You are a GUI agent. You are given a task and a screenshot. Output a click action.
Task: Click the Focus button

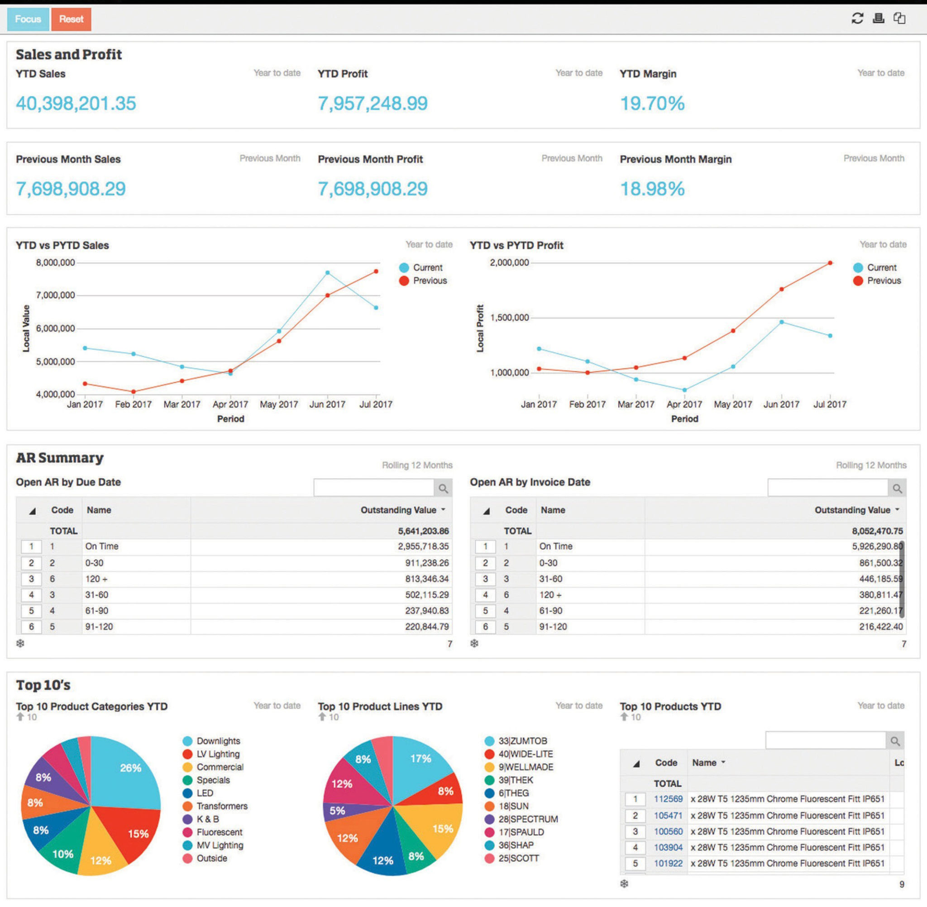click(x=27, y=19)
